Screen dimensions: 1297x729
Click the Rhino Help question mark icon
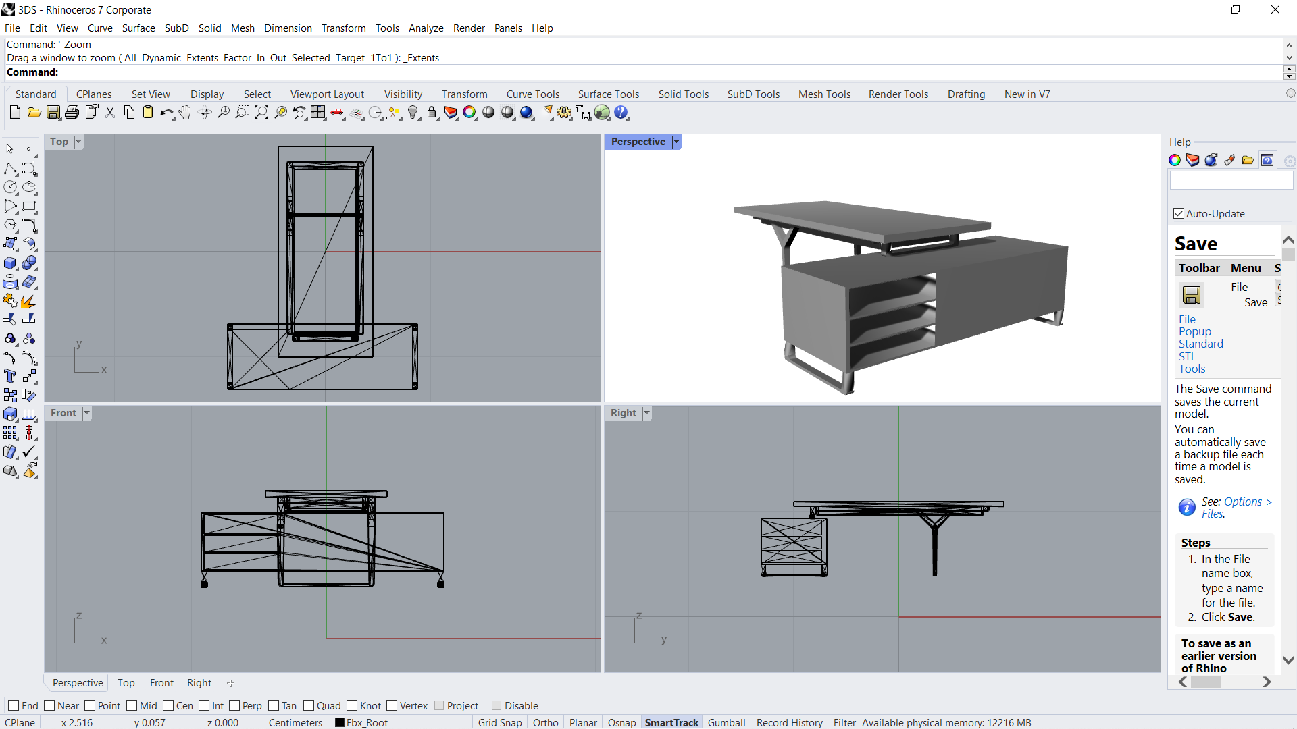pos(621,113)
